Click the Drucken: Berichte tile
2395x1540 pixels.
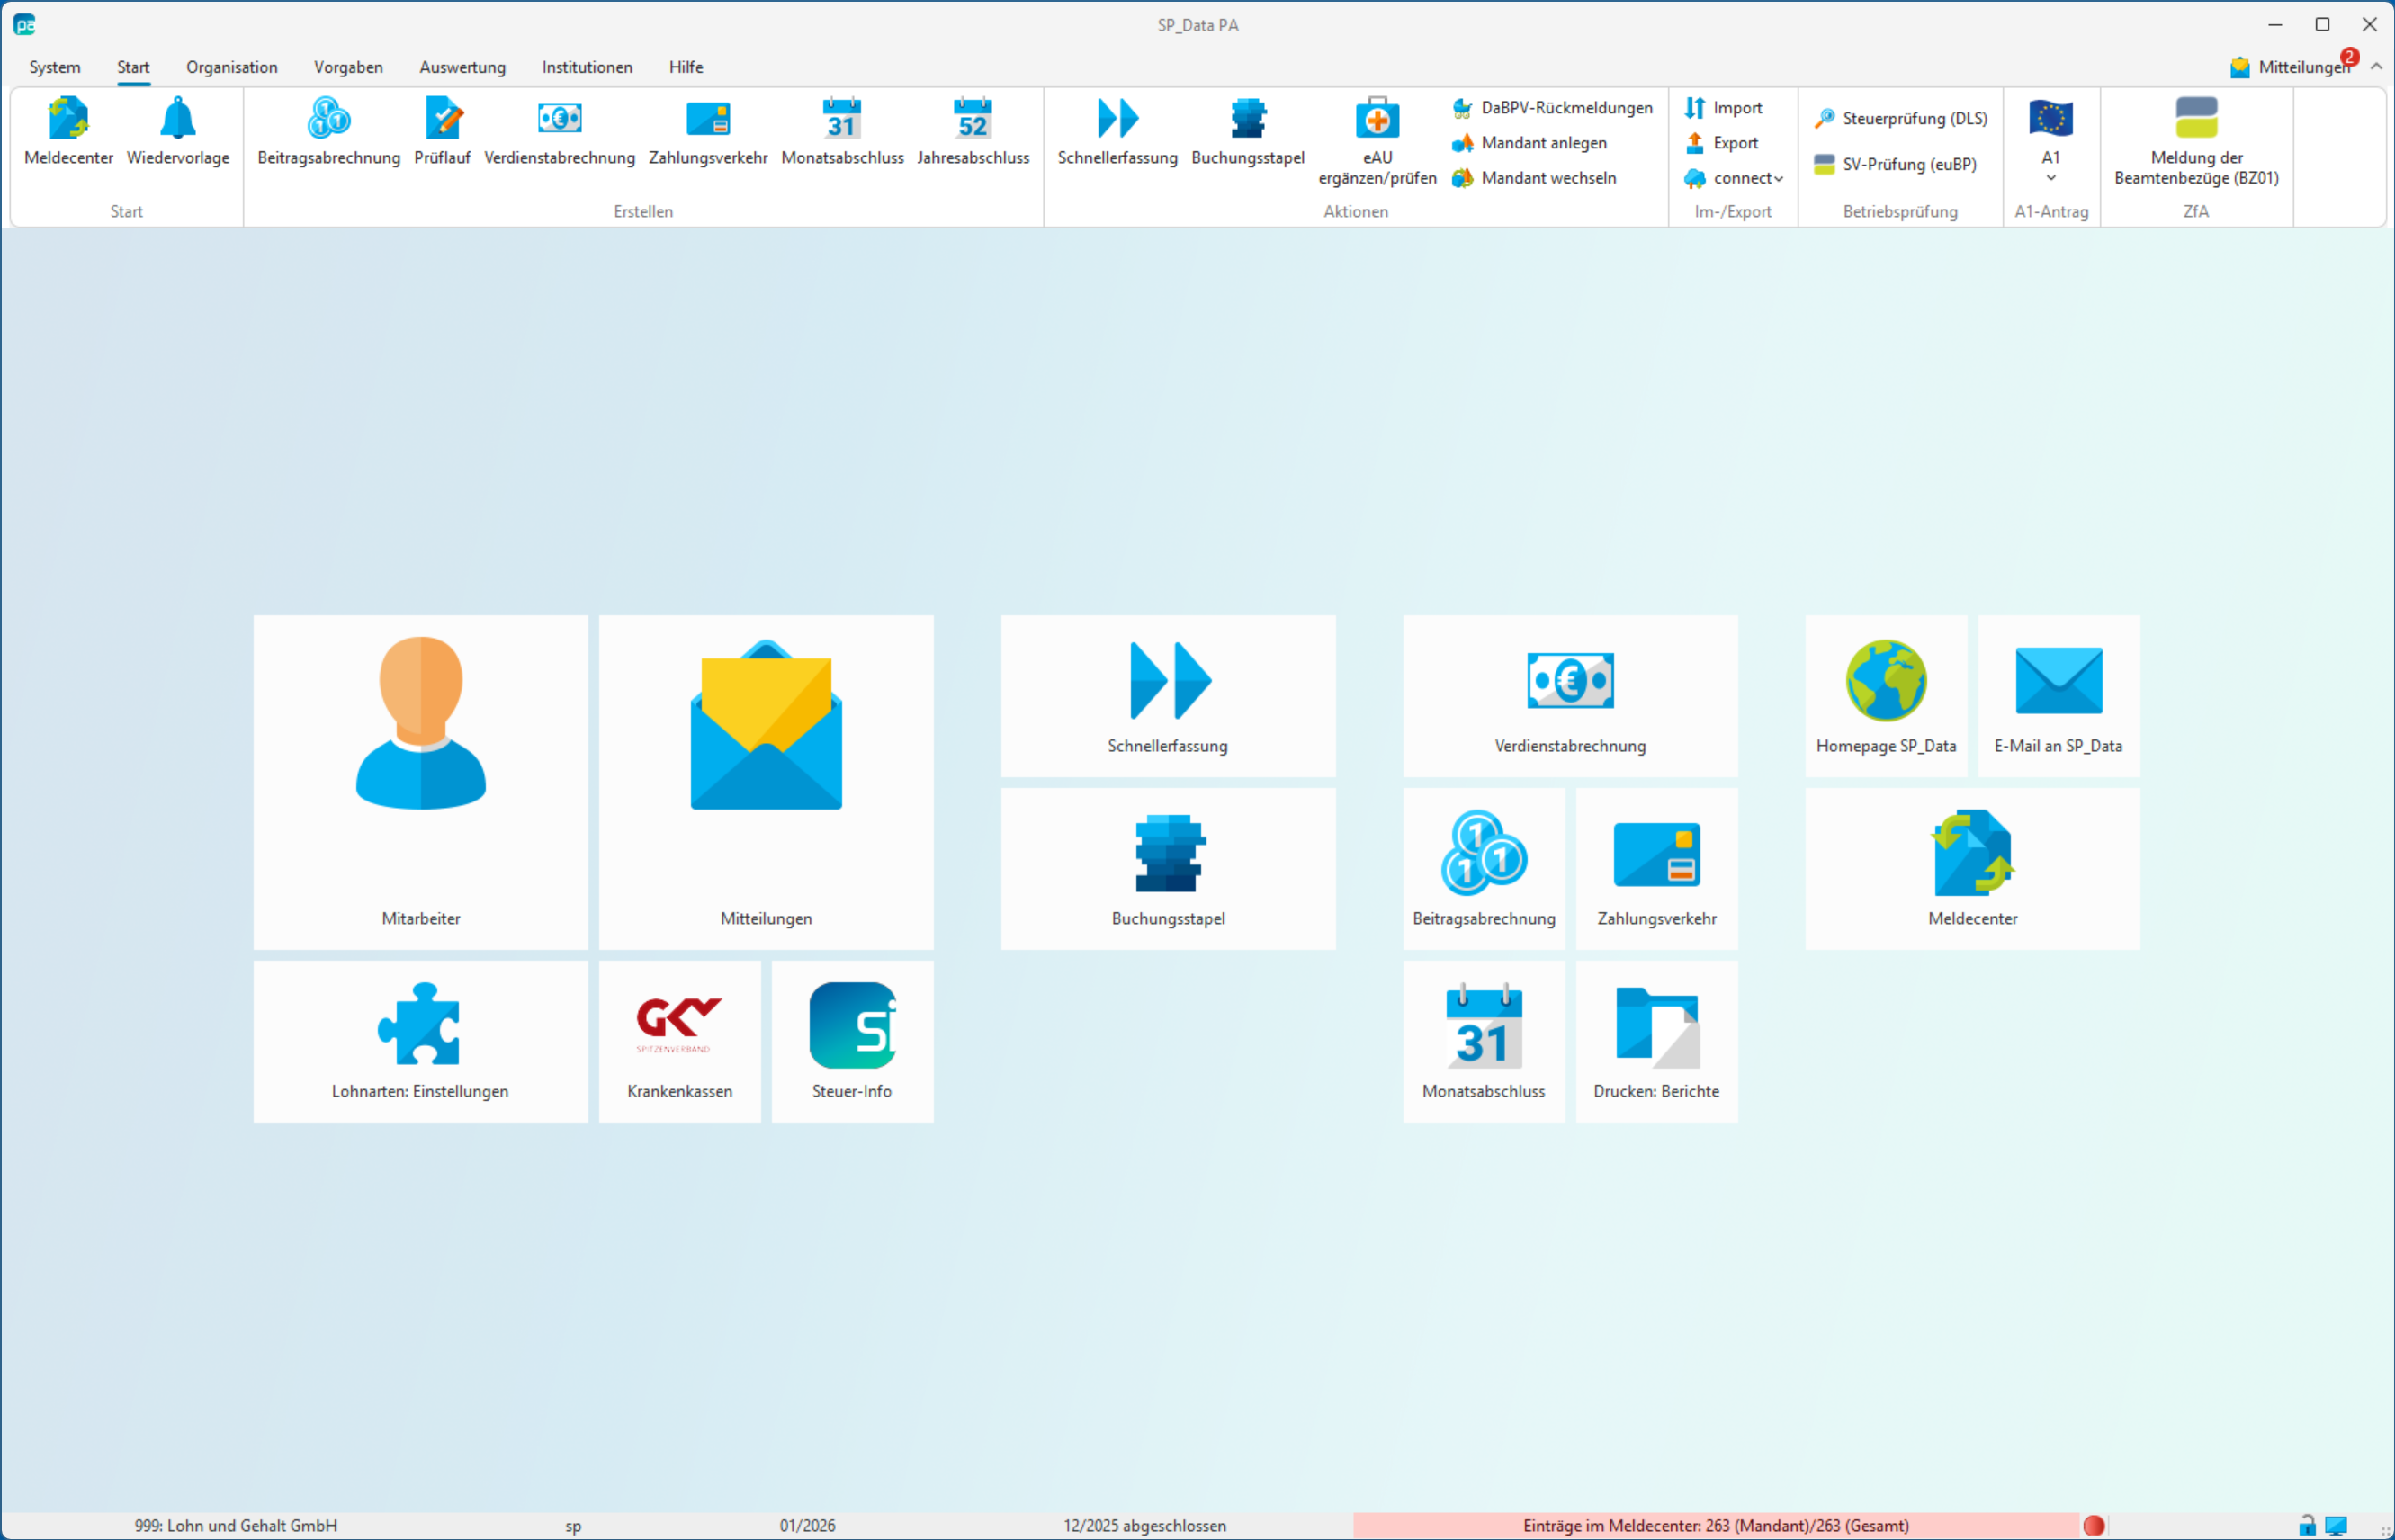1656,1041
